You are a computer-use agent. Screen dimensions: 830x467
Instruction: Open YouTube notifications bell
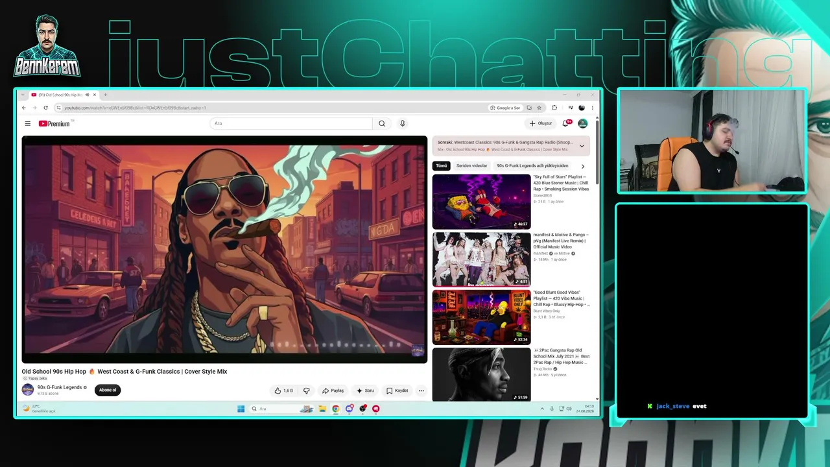(566, 123)
